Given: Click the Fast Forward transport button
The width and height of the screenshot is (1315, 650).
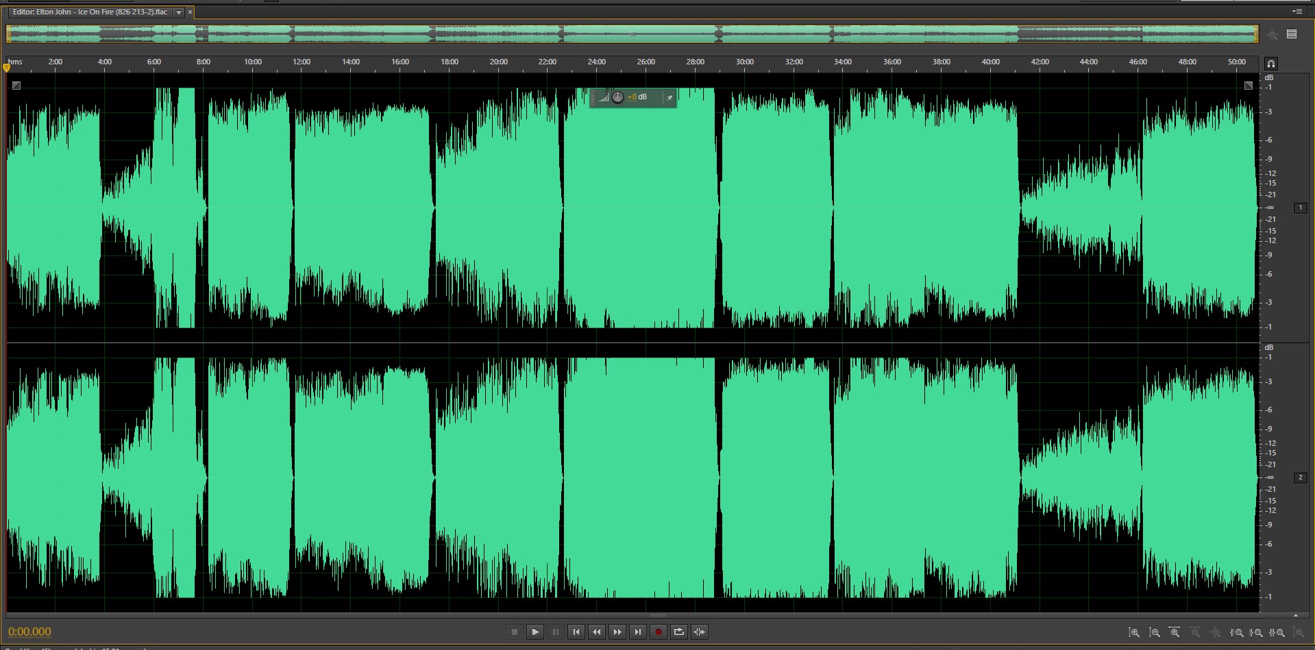Looking at the screenshot, I should (x=617, y=632).
